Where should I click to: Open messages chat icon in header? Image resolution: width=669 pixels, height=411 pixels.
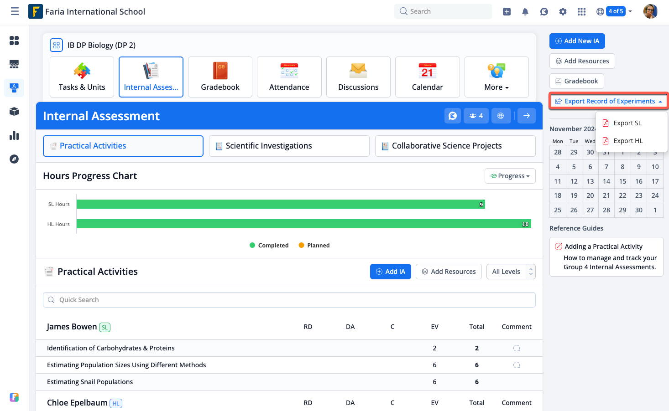click(x=544, y=11)
